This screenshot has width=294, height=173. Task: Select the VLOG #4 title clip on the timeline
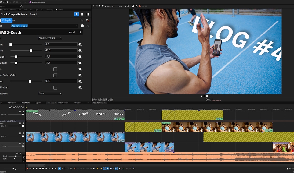[x=75, y=115]
